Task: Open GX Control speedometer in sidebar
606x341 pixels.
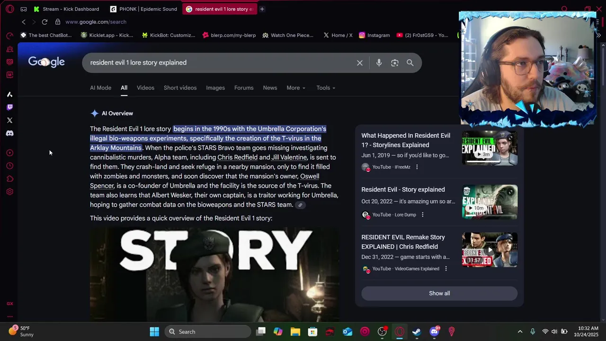Action: [9, 36]
